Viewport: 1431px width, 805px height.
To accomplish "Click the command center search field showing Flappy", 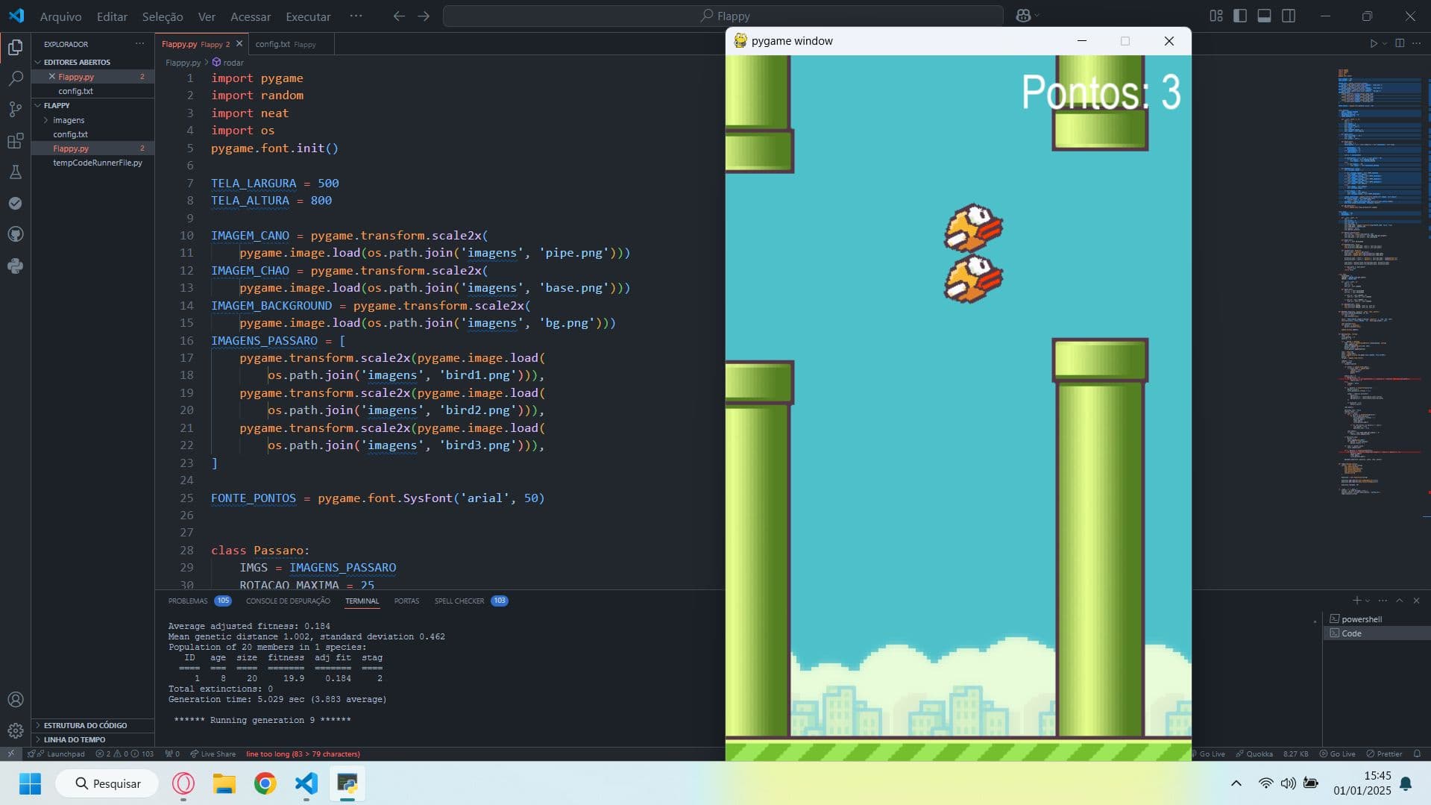I will pyautogui.click(x=723, y=16).
